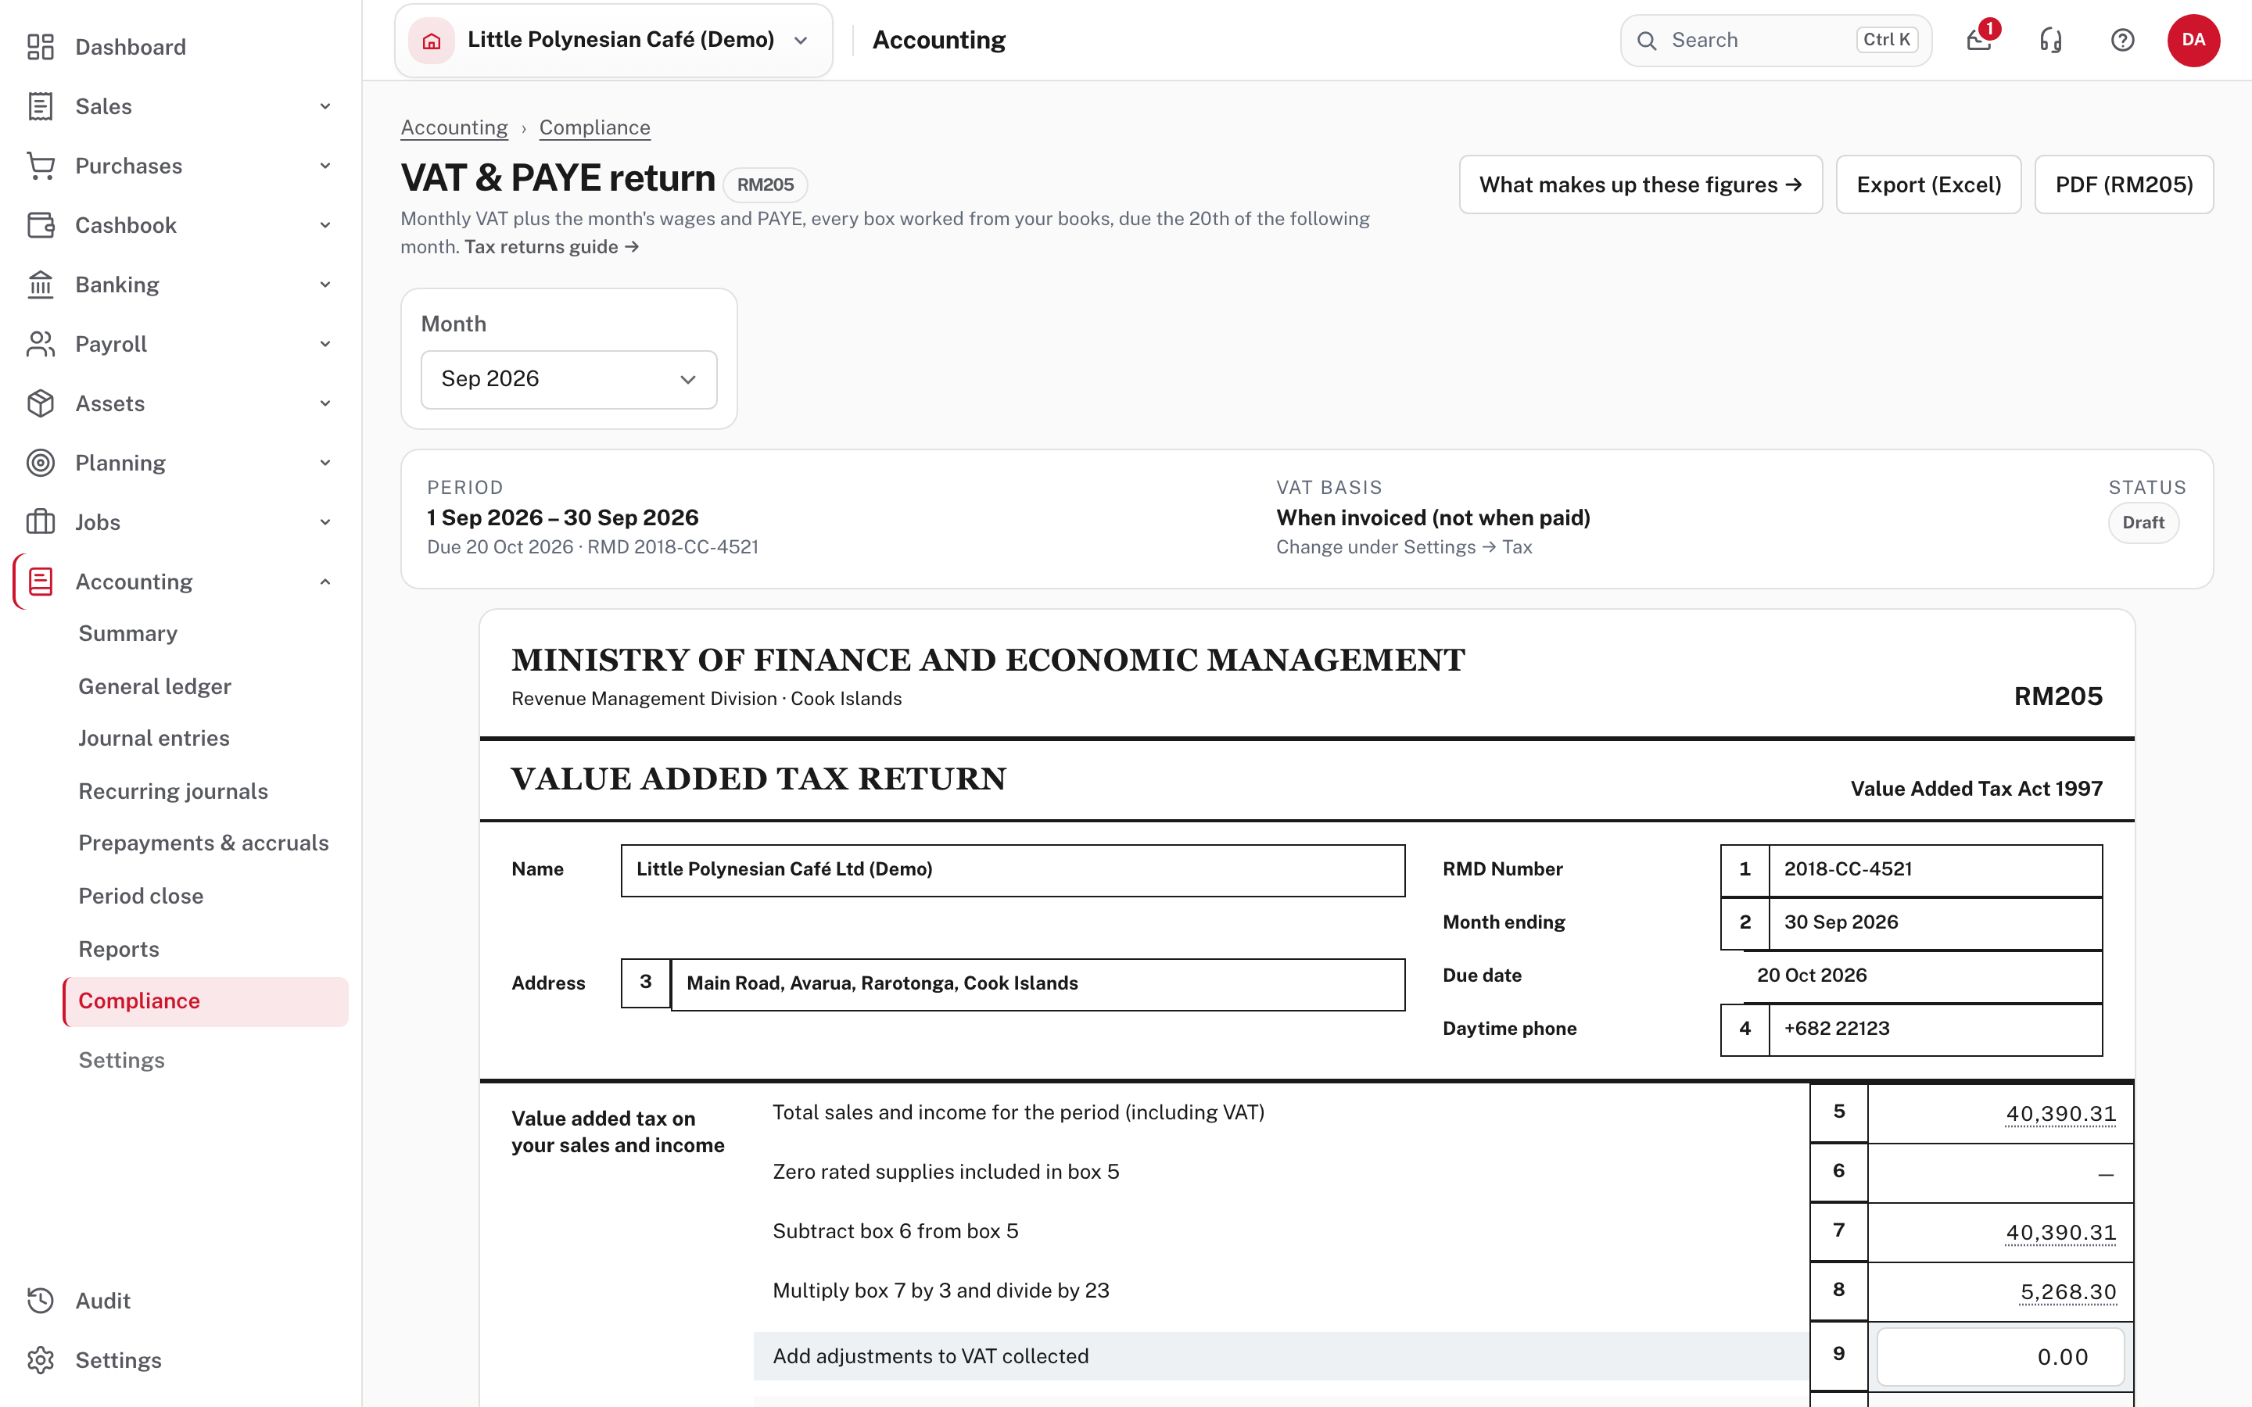Open the Settings gear icon at the bottom of the sidebar
The height and width of the screenshot is (1407, 2252).
click(x=40, y=1359)
